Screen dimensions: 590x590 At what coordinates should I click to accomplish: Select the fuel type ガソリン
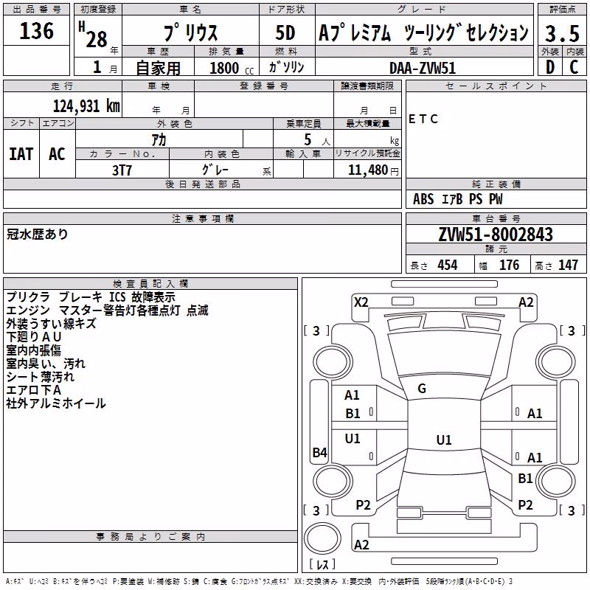(286, 67)
